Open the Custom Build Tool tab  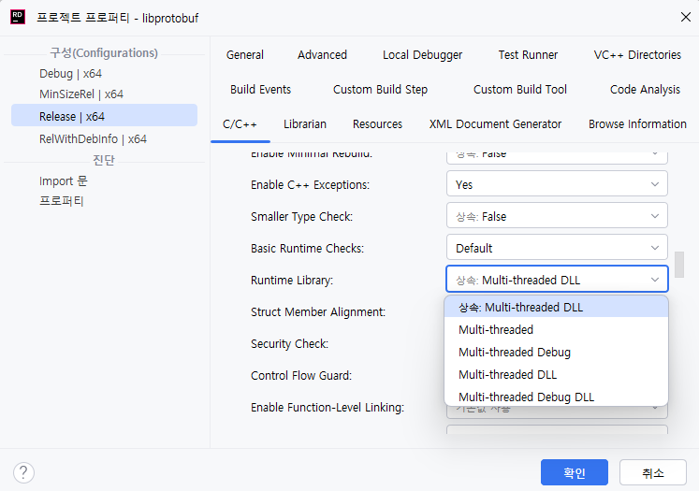coord(519,90)
